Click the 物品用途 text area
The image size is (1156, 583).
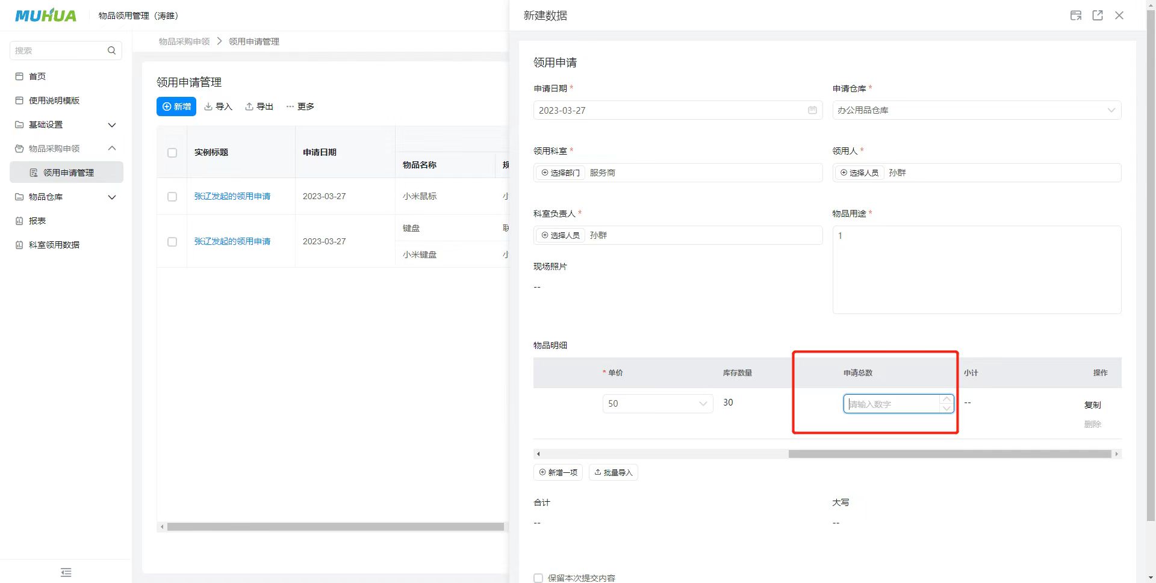[977, 270]
